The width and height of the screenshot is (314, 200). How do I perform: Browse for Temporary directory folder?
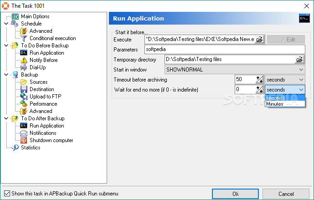tap(299, 60)
